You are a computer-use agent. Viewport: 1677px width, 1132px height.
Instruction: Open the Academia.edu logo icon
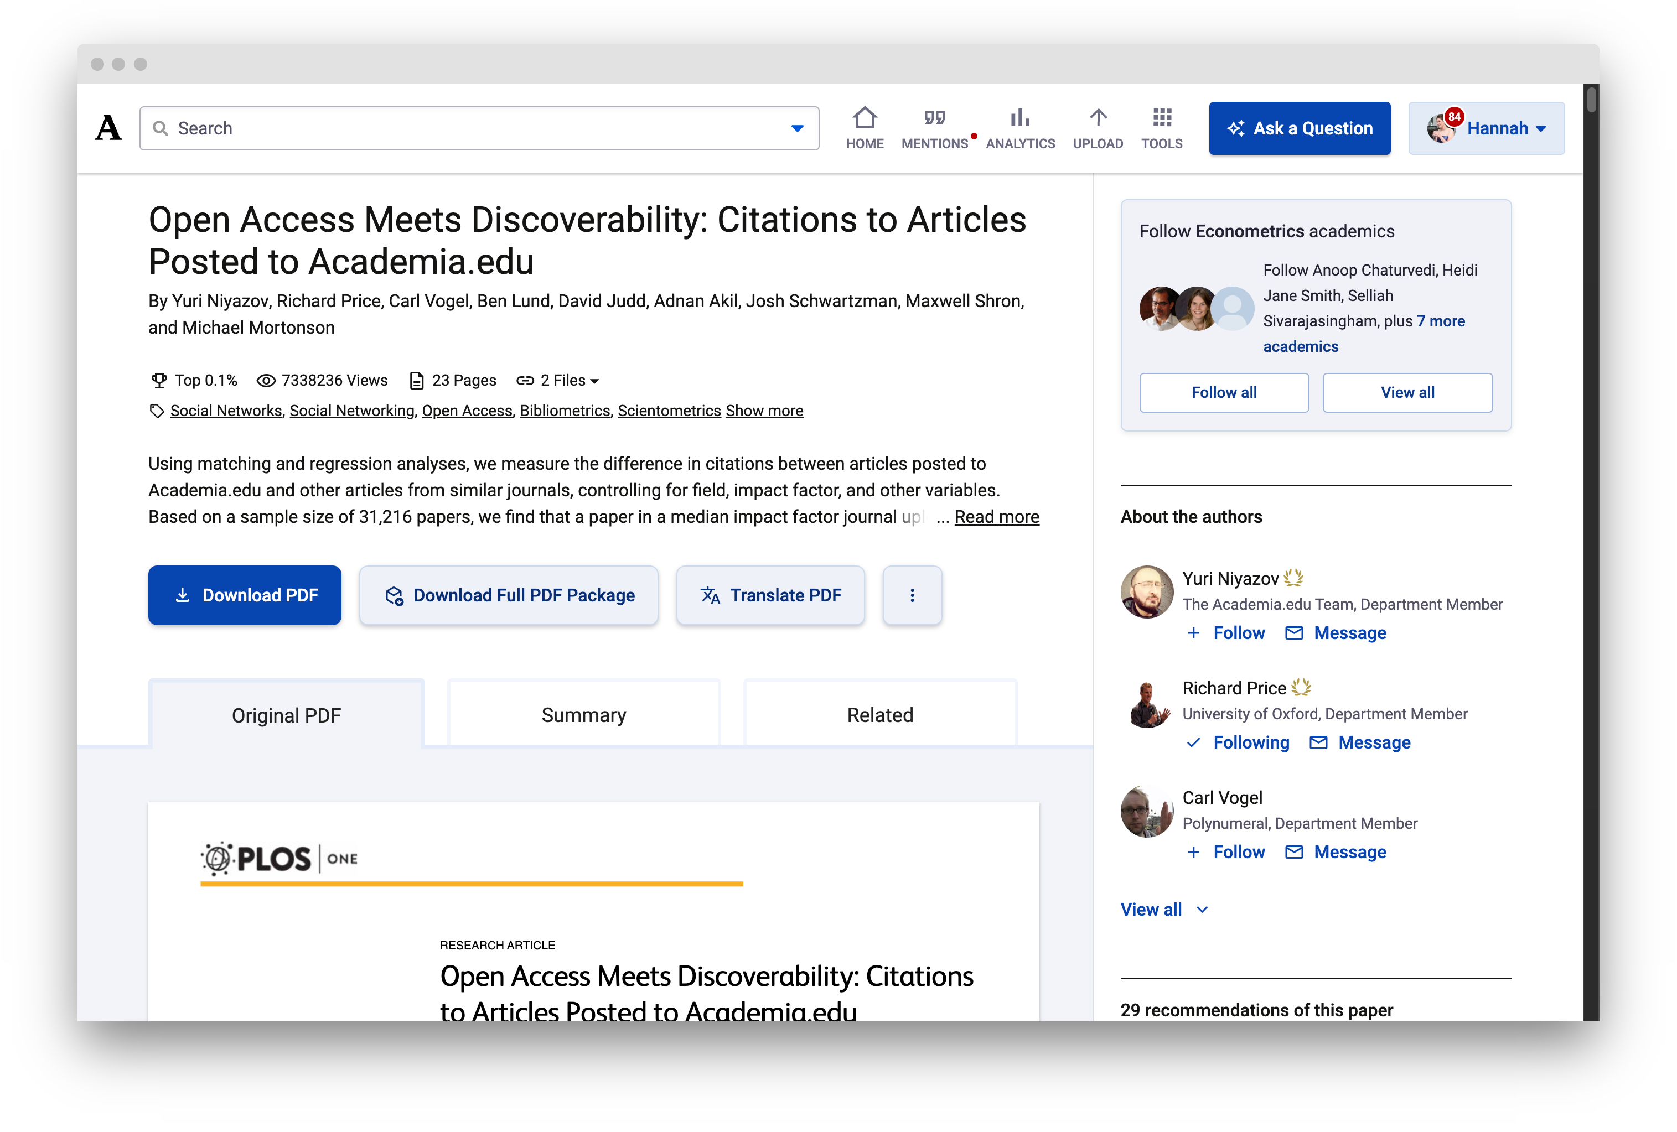pyautogui.click(x=107, y=128)
